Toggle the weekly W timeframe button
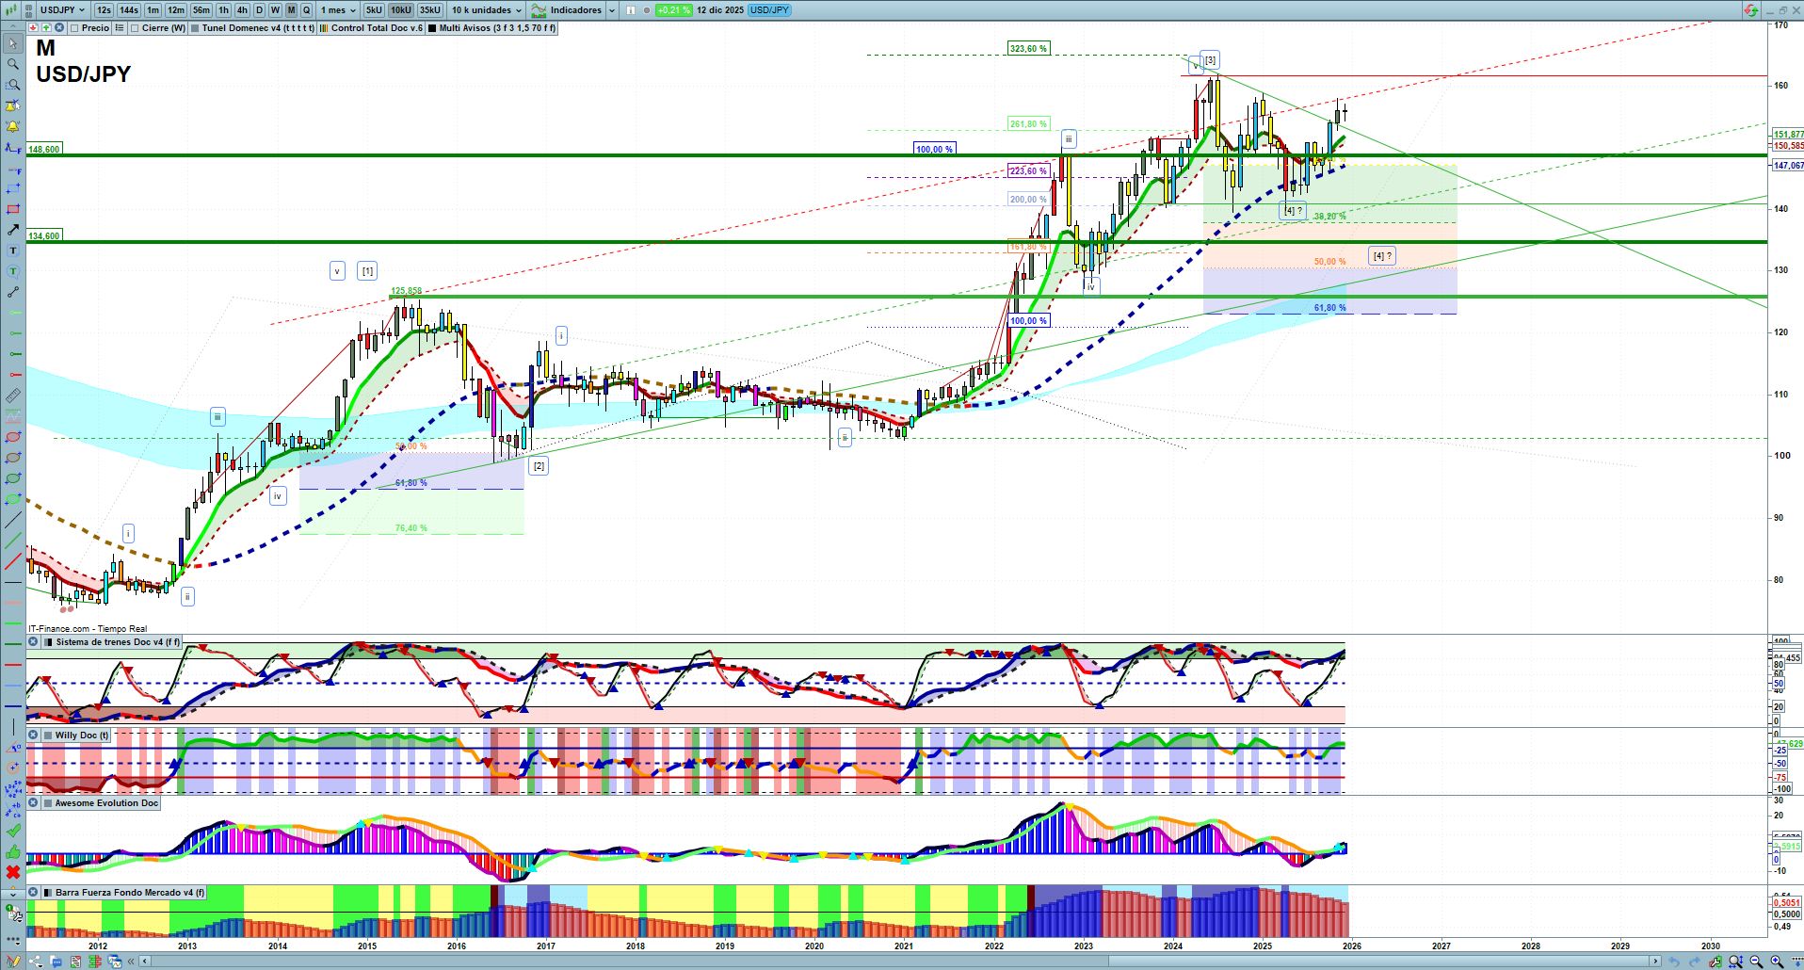The height and width of the screenshot is (970, 1804). pyautogui.click(x=275, y=10)
